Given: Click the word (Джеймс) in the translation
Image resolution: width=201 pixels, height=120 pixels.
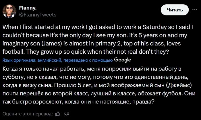Looking at the screenshot, I should coord(176,86).
